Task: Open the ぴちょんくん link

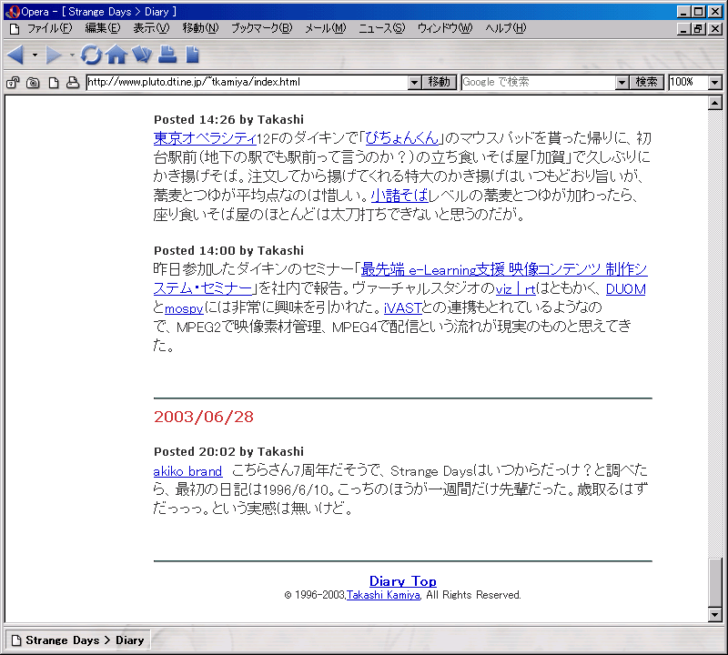Action: point(402,138)
